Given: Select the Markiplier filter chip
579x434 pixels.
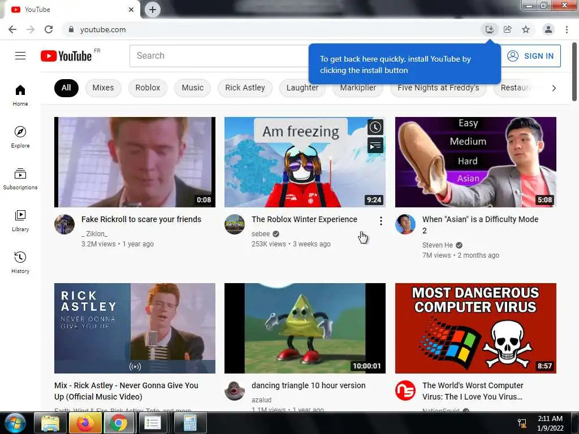Looking at the screenshot, I should click(x=358, y=88).
